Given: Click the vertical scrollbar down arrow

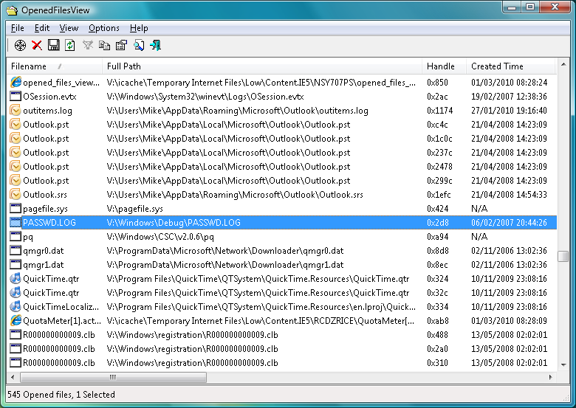Looking at the screenshot, I should [x=563, y=364].
